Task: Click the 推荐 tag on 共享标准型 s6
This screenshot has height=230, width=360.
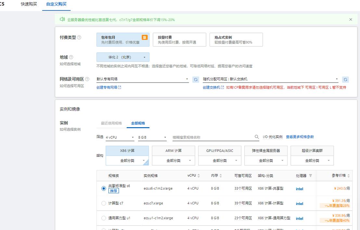Action: (x=114, y=191)
